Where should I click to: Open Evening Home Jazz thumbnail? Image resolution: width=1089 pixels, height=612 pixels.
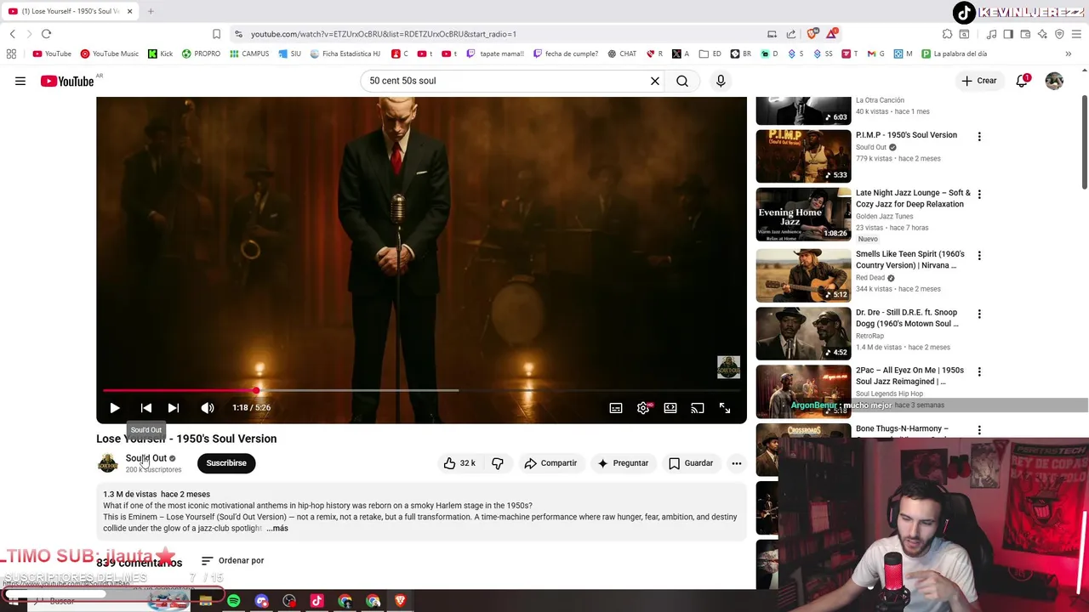[803, 214]
